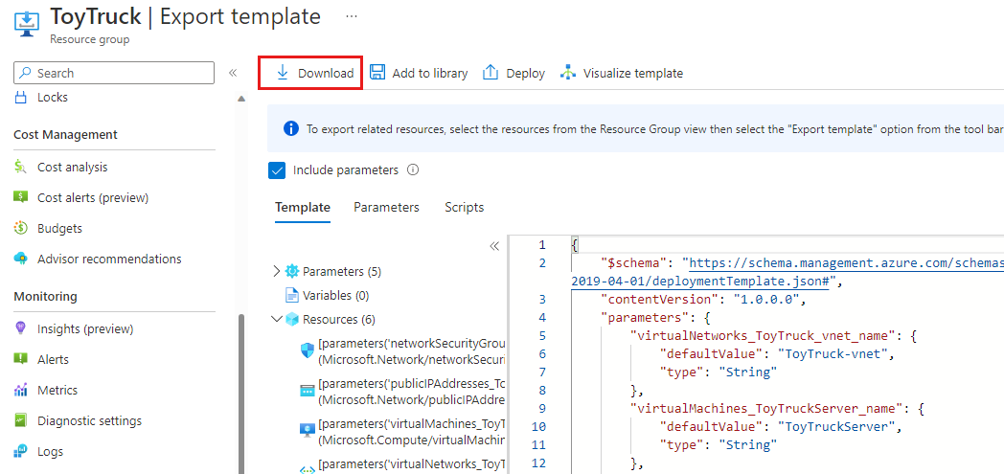The height and width of the screenshot is (474, 1004).
Task: Click the Cost alerts (preview) icon
Action: 20,197
